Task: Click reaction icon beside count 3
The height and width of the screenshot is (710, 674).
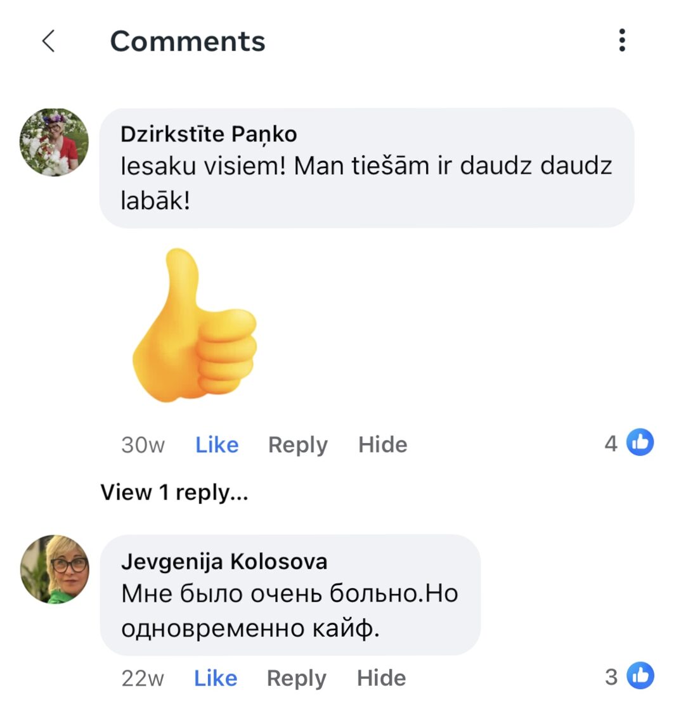Action: (640, 676)
